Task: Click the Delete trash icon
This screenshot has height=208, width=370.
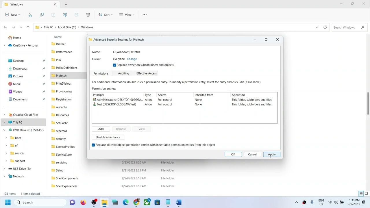Action: coord(88,15)
